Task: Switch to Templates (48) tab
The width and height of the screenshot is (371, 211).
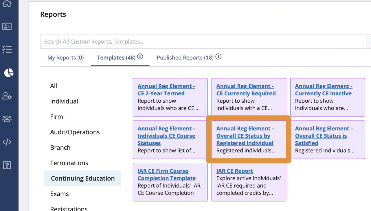Action: click(x=116, y=58)
